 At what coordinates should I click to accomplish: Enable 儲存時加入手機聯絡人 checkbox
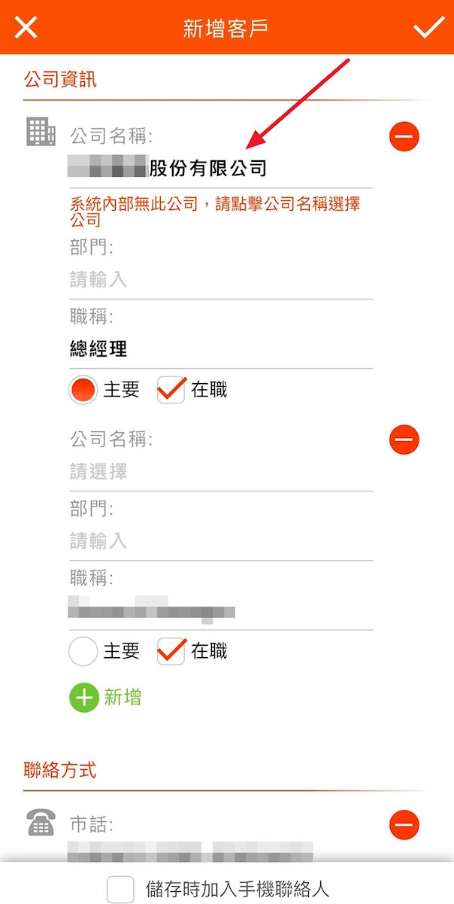coord(120,889)
